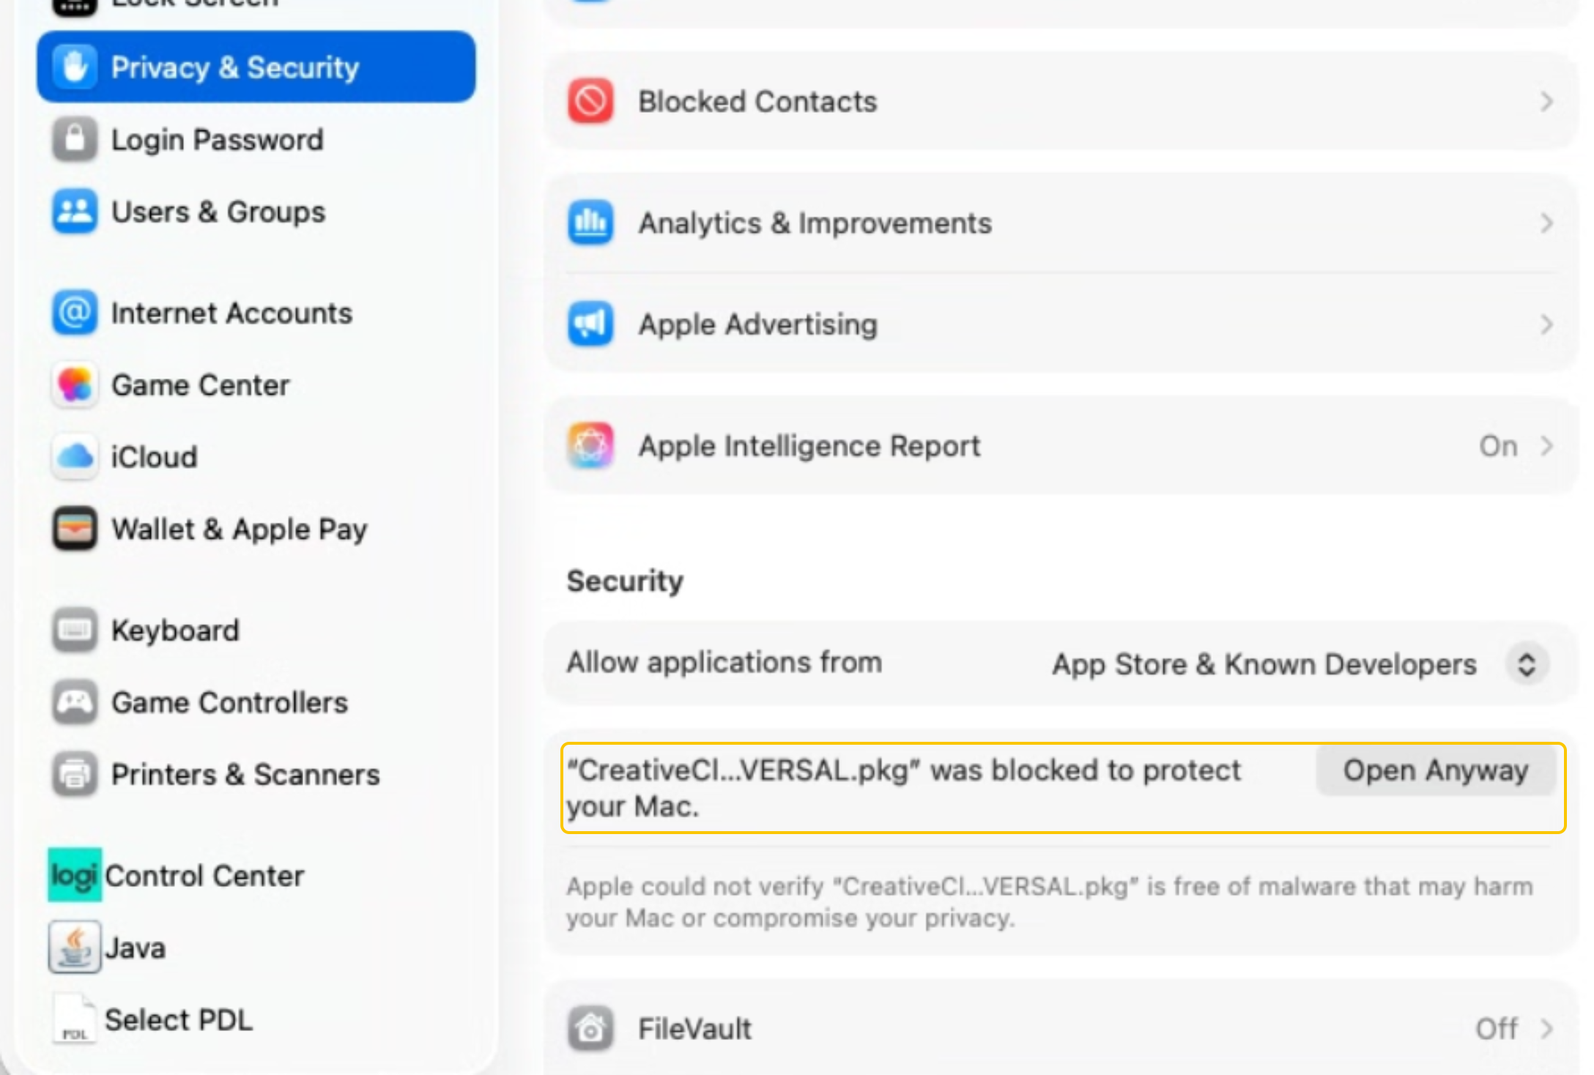Image resolution: width=1594 pixels, height=1075 pixels.
Task: Open Printers & Scanners settings
Action: 245,774
